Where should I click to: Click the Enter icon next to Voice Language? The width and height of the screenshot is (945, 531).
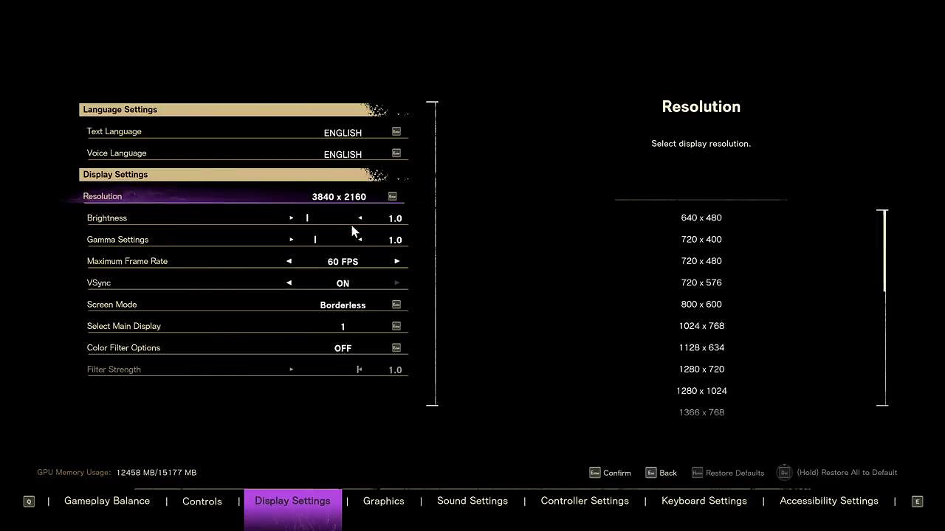396,153
